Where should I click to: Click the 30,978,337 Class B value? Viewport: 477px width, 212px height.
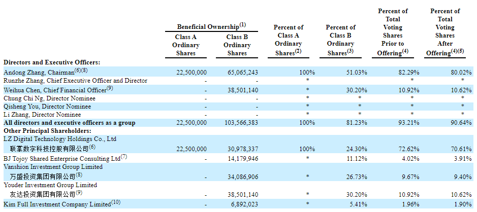click(243, 149)
